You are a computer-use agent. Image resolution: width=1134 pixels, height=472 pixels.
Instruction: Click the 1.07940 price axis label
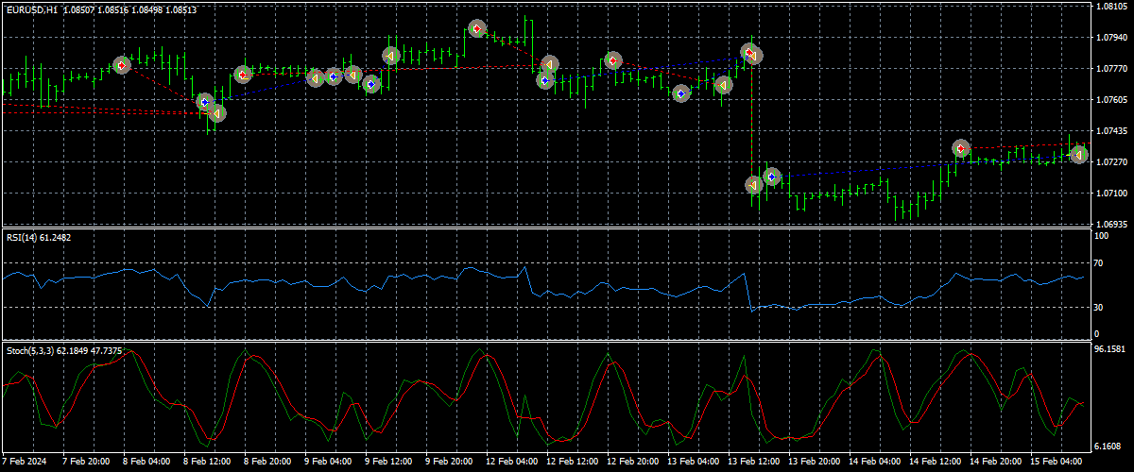pos(1112,38)
